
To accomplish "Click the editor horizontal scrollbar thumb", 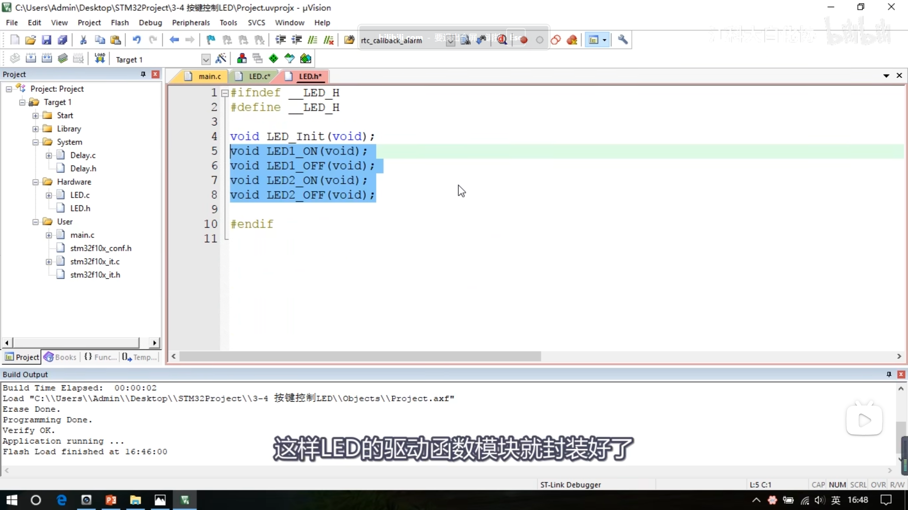I will click(360, 356).
